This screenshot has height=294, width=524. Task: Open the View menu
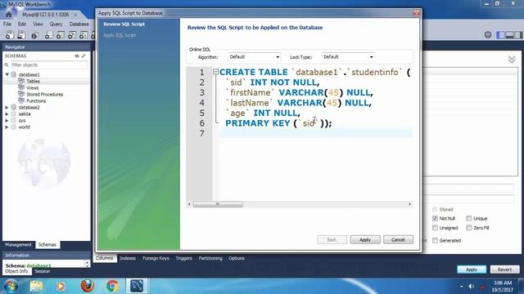click(x=38, y=24)
